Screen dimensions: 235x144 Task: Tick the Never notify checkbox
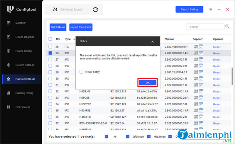[81, 72]
